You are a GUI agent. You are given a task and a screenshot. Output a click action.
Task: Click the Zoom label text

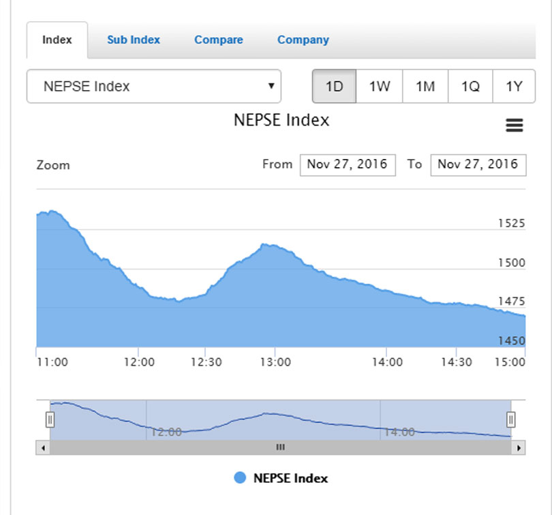[x=53, y=165]
